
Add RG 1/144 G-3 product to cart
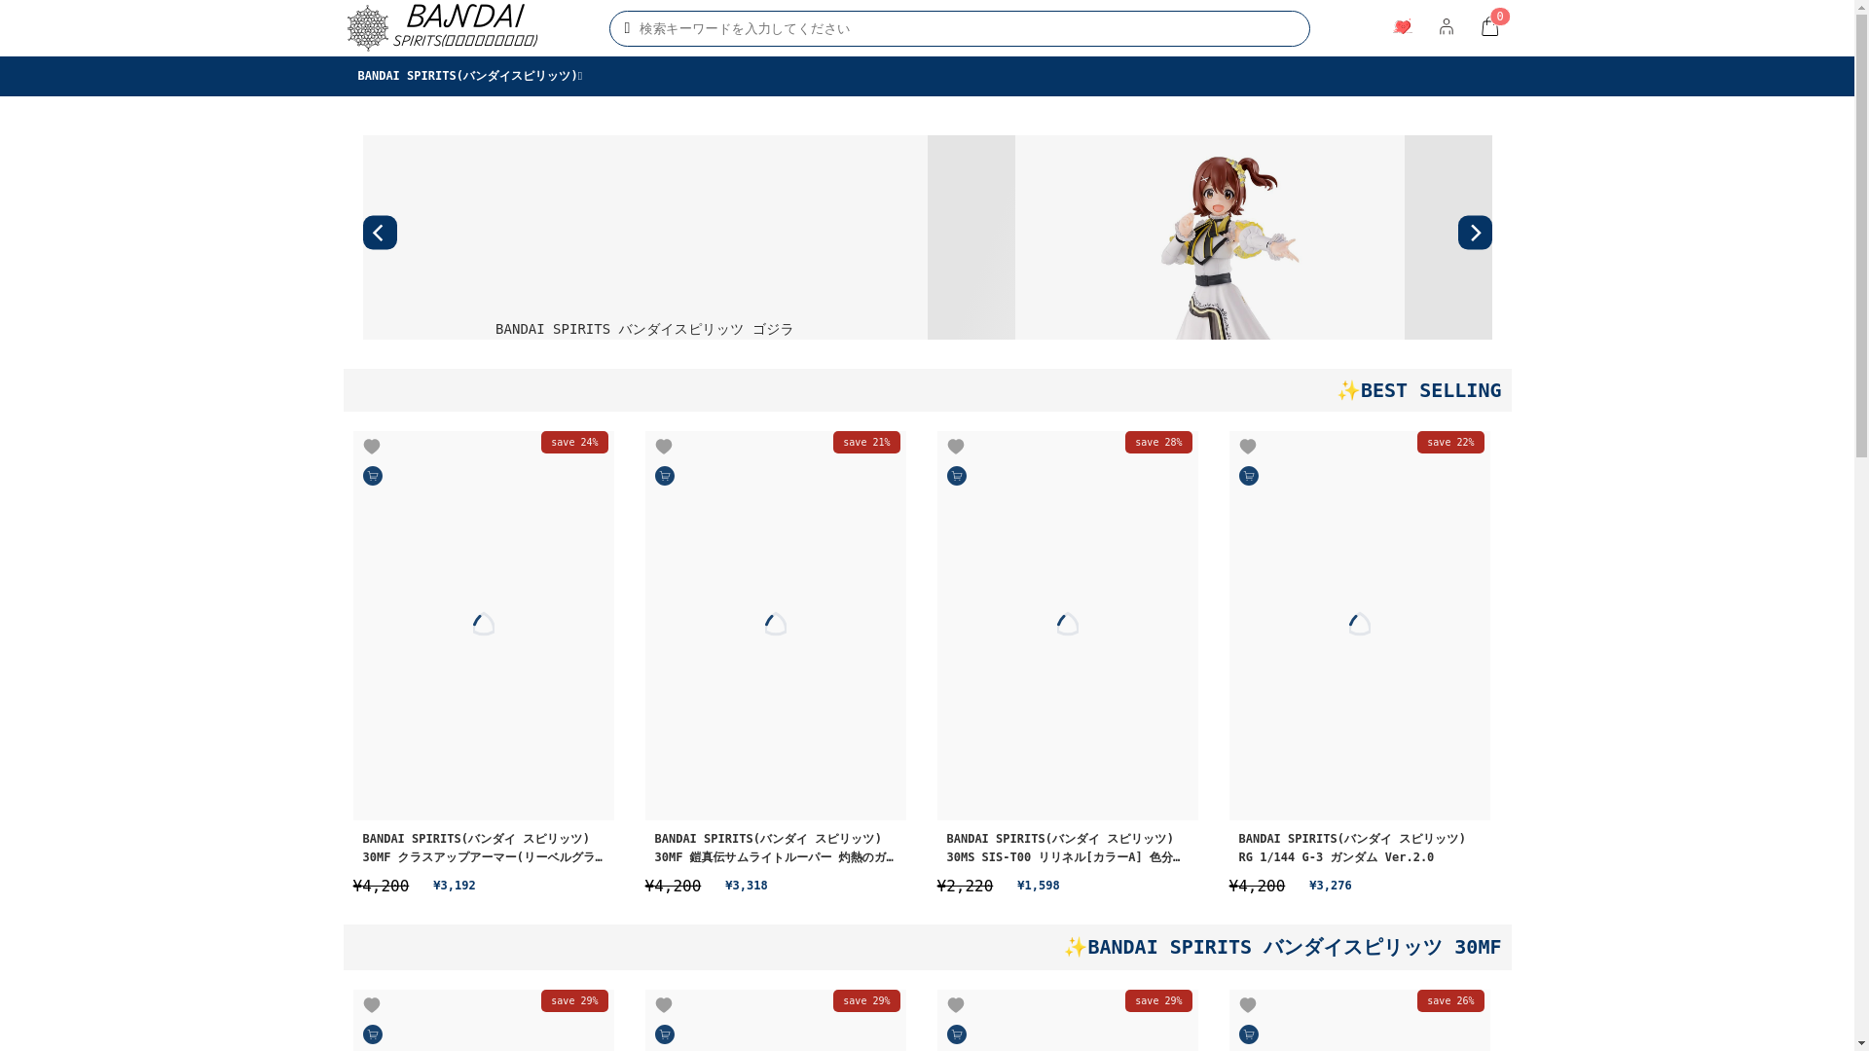coord(1249,476)
